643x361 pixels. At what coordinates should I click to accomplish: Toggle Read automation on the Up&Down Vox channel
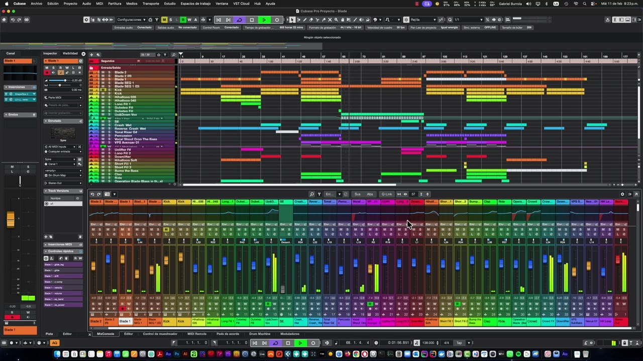click(268, 304)
